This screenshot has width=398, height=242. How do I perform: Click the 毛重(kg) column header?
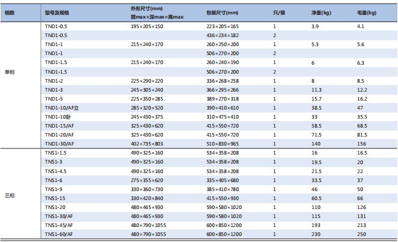[367, 12]
